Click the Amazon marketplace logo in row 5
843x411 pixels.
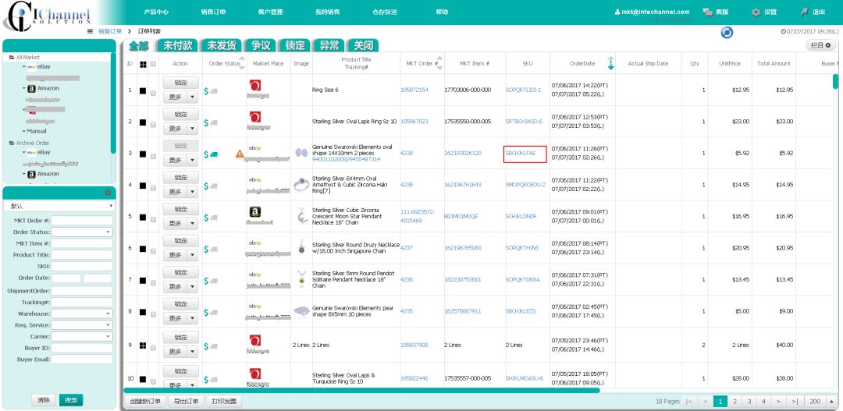point(255,212)
